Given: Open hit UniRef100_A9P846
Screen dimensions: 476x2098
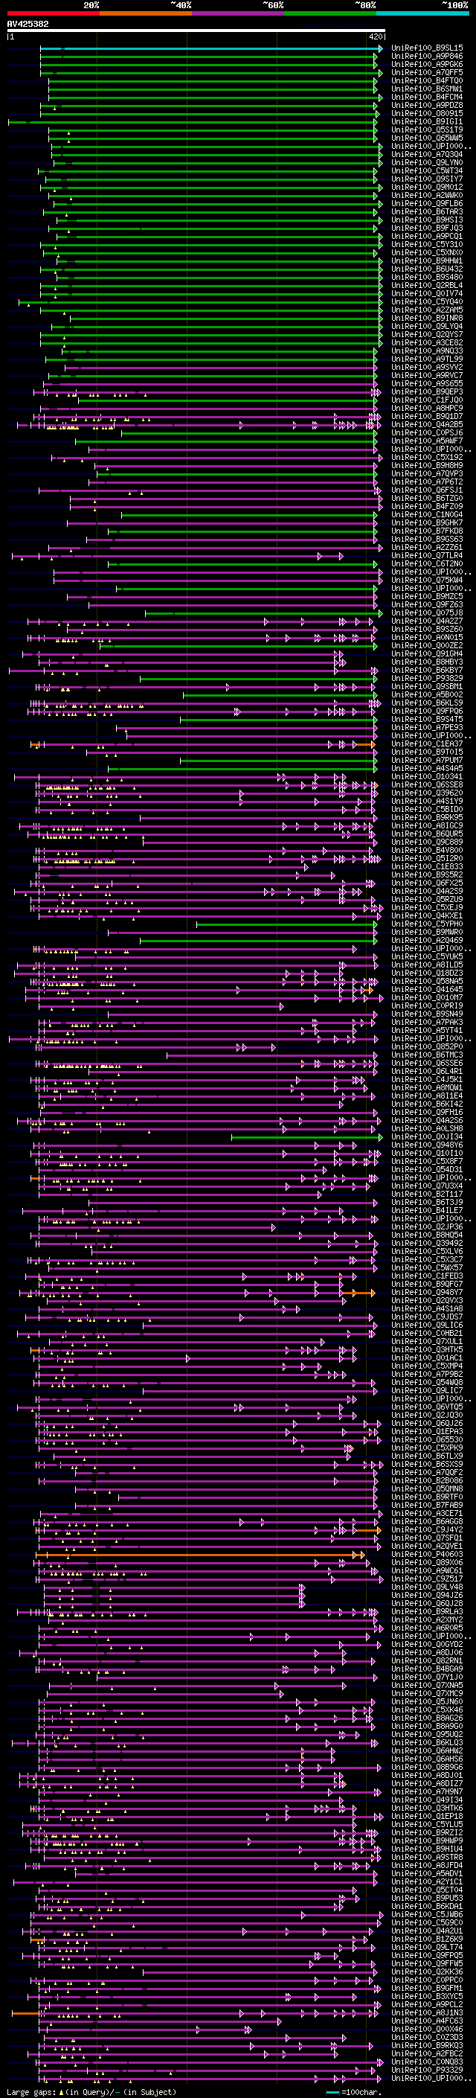Looking at the screenshot, I should (x=427, y=57).
